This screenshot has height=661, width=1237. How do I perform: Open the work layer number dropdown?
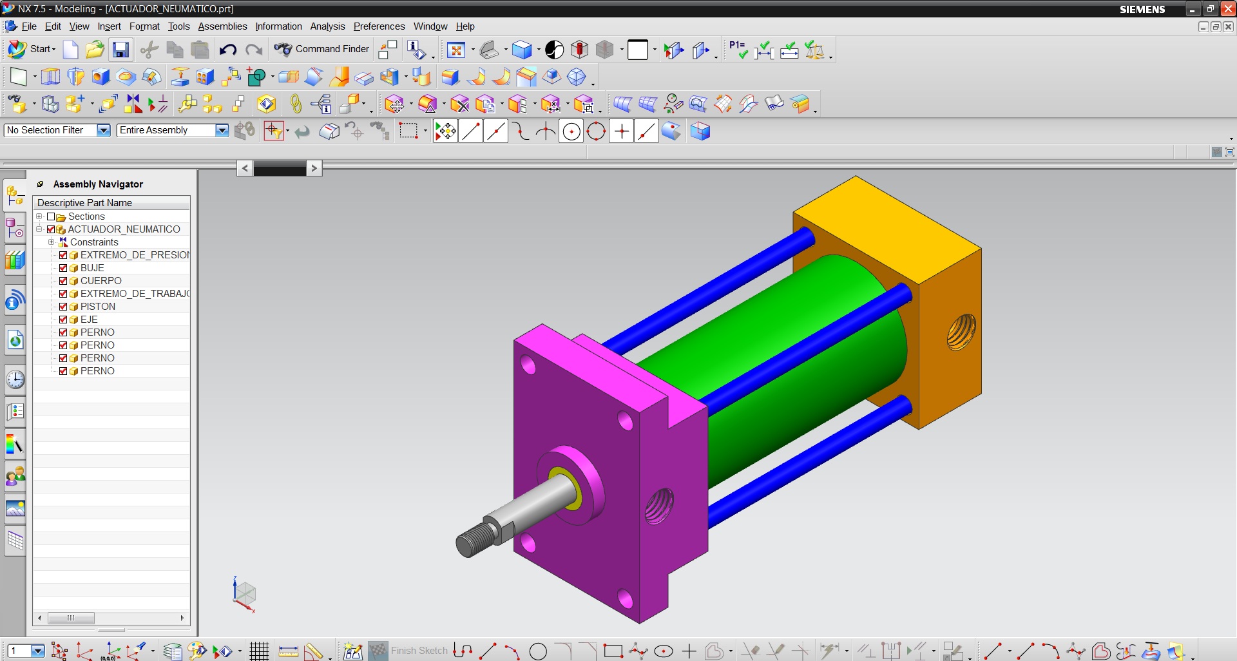click(x=38, y=651)
